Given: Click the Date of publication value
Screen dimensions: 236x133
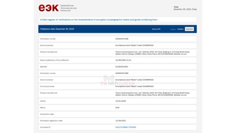Looking at the screenshot, I should (123, 60).
